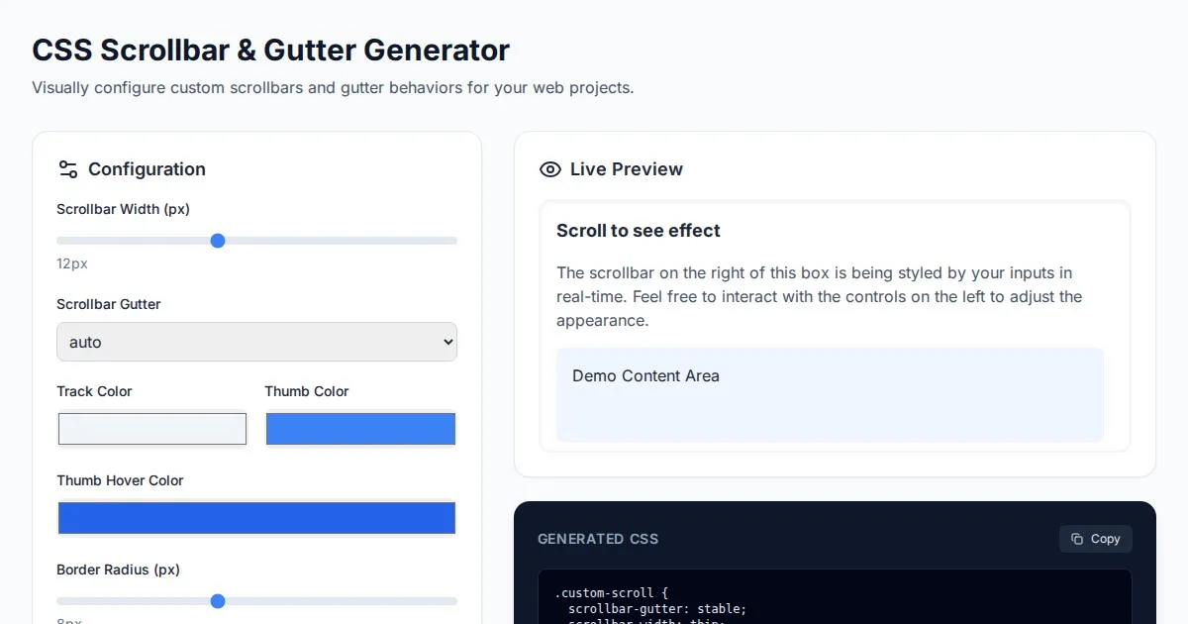The height and width of the screenshot is (624, 1188).
Task: Click the Thumb Hover Color label
Action: pos(120,480)
